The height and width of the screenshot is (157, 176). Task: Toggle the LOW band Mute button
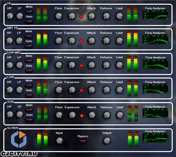[x=29, y=86]
